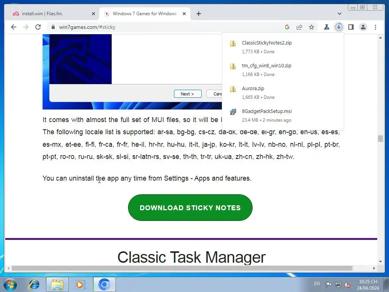389x292 pixels.
Task: Click the taskbar clock showing 10:25 CH
Action: click(x=368, y=285)
